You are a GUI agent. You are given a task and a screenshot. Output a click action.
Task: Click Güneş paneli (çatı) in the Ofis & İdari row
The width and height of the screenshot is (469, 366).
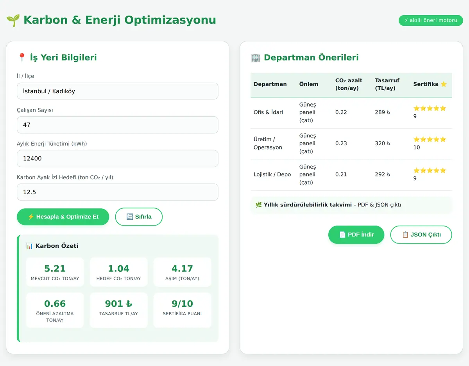tap(308, 112)
